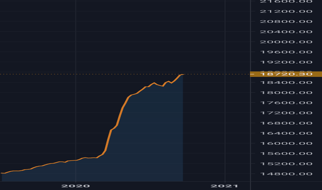
Task: Click the 17600.00 price axis label
Action: coord(286,103)
